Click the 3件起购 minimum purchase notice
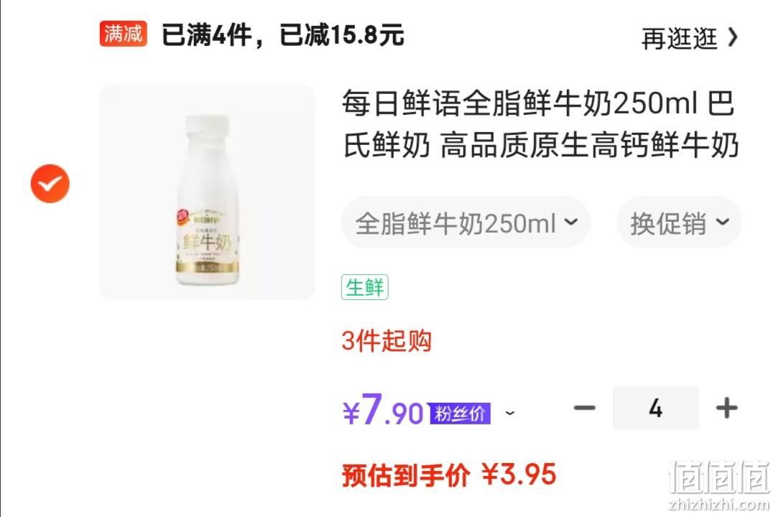The width and height of the screenshot is (776, 517). point(387,341)
